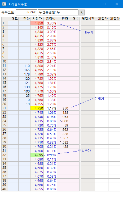
Task: Select the price cell 4,790
Action: coord(37,74)
